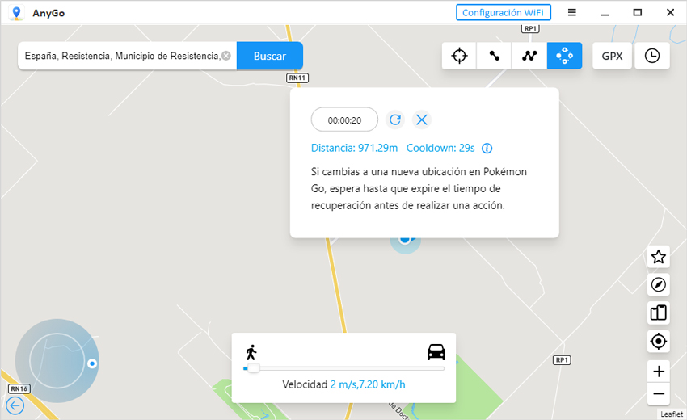Reset the cooldown timer with refresh icon
The image size is (687, 420).
395,120
